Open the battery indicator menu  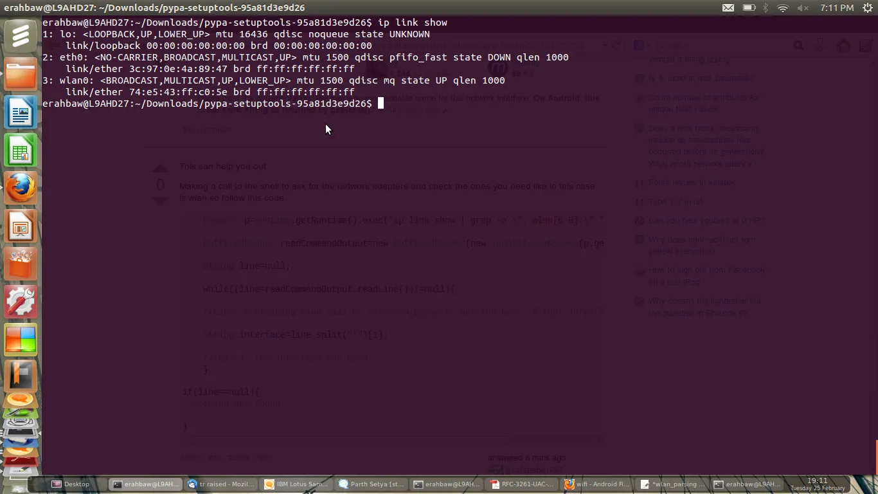pos(749,8)
